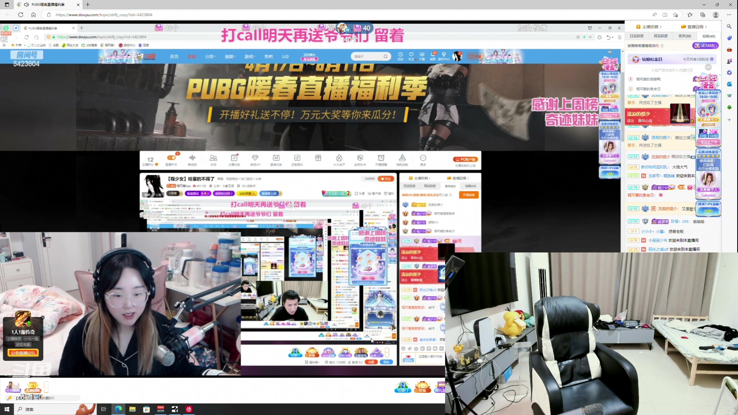Open Edge sidebar Drop paper plane icon
The image size is (738, 415).
pyautogui.click(x=729, y=96)
